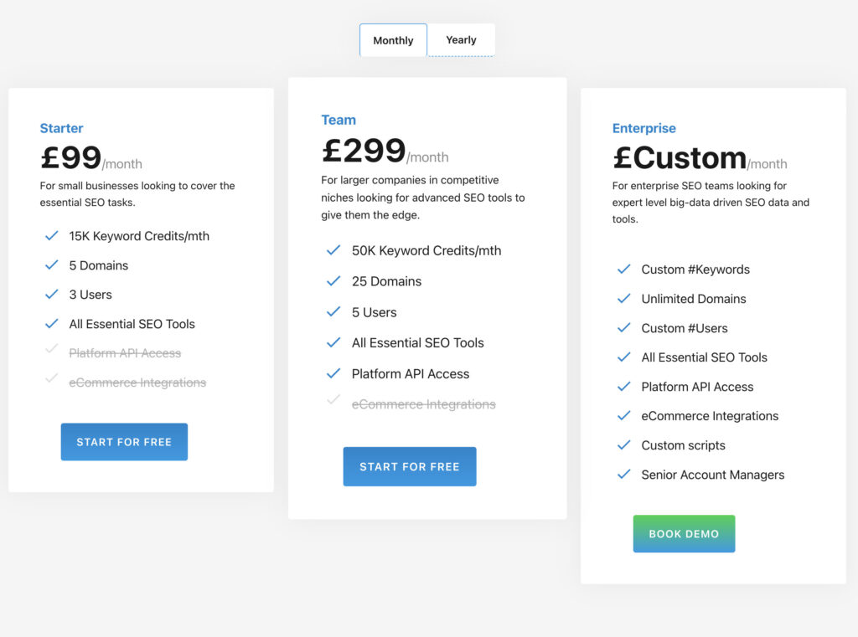The height and width of the screenshot is (637, 858).
Task: Click the checkmark beside Unlimited Domains
Action: pos(623,299)
